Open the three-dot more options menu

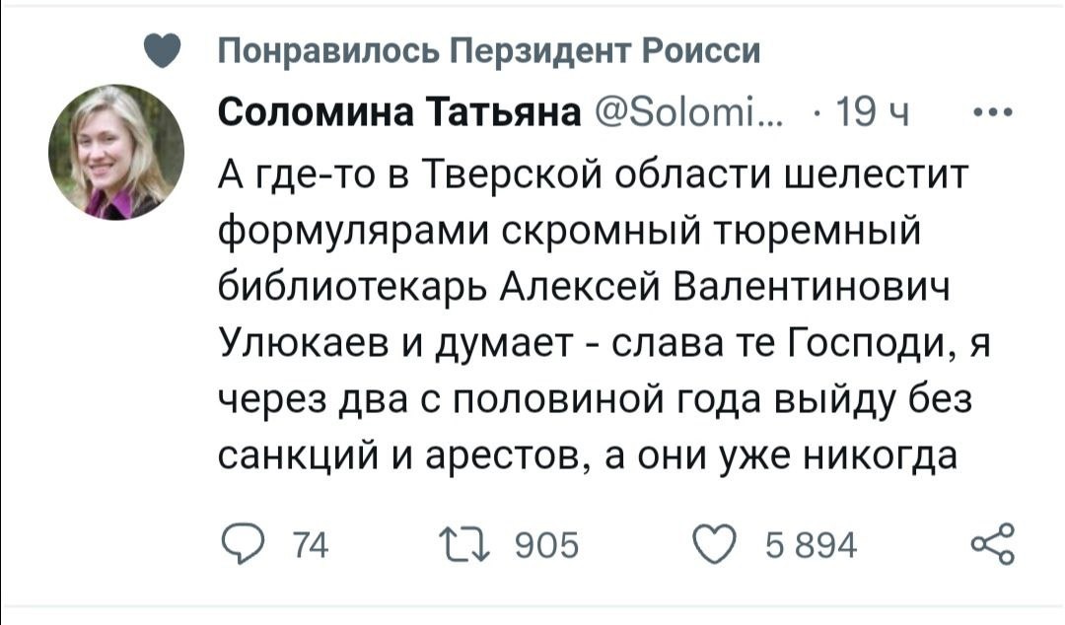(987, 109)
